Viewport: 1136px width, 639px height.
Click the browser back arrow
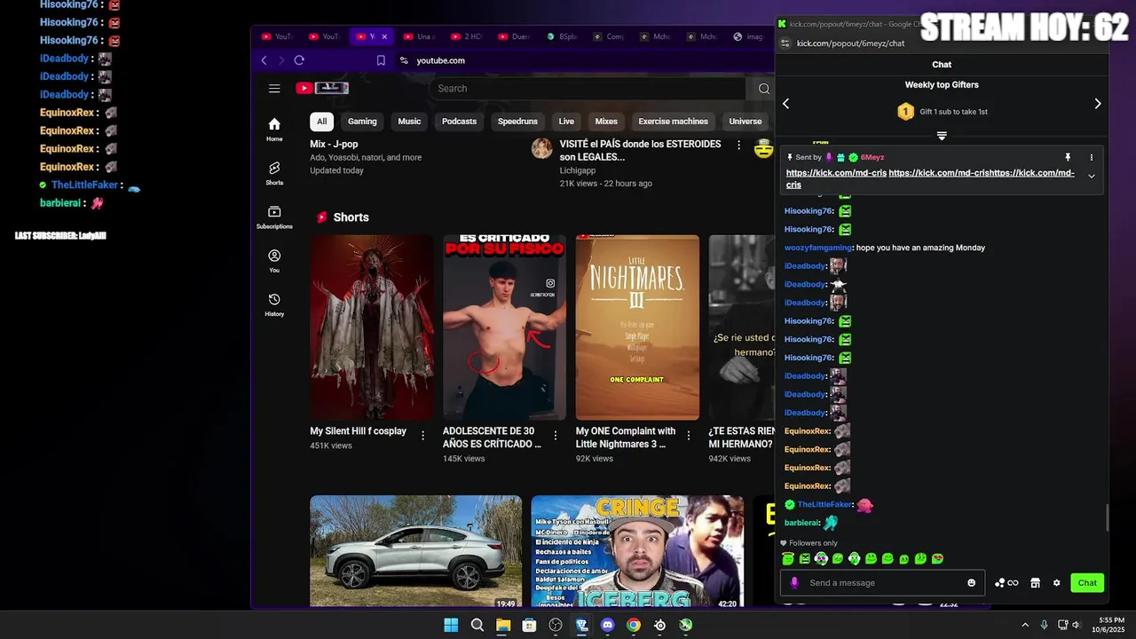(264, 60)
